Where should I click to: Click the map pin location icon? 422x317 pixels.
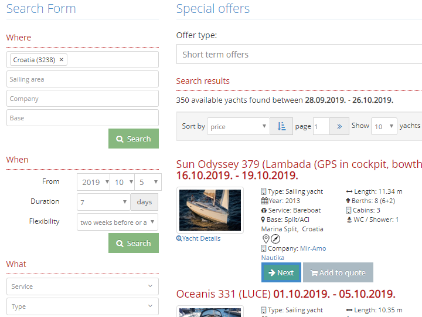point(266,239)
